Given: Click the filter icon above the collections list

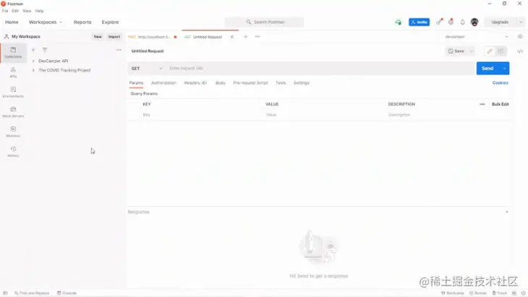Looking at the screenshot, I should (45, 50).
